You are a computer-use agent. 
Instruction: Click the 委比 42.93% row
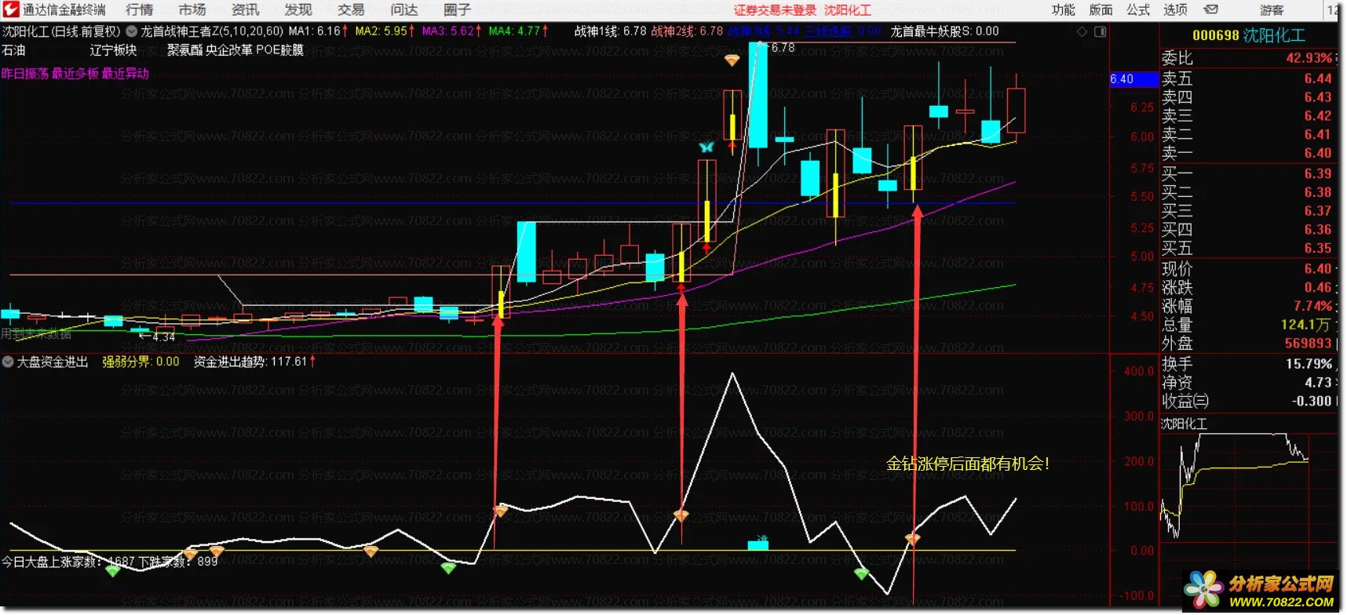point(1247,58)
